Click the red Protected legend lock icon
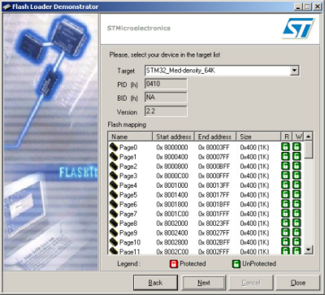 coord(174,263)
